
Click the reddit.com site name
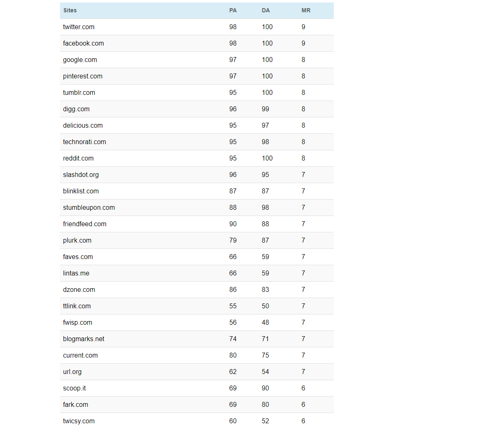point(78,158)
